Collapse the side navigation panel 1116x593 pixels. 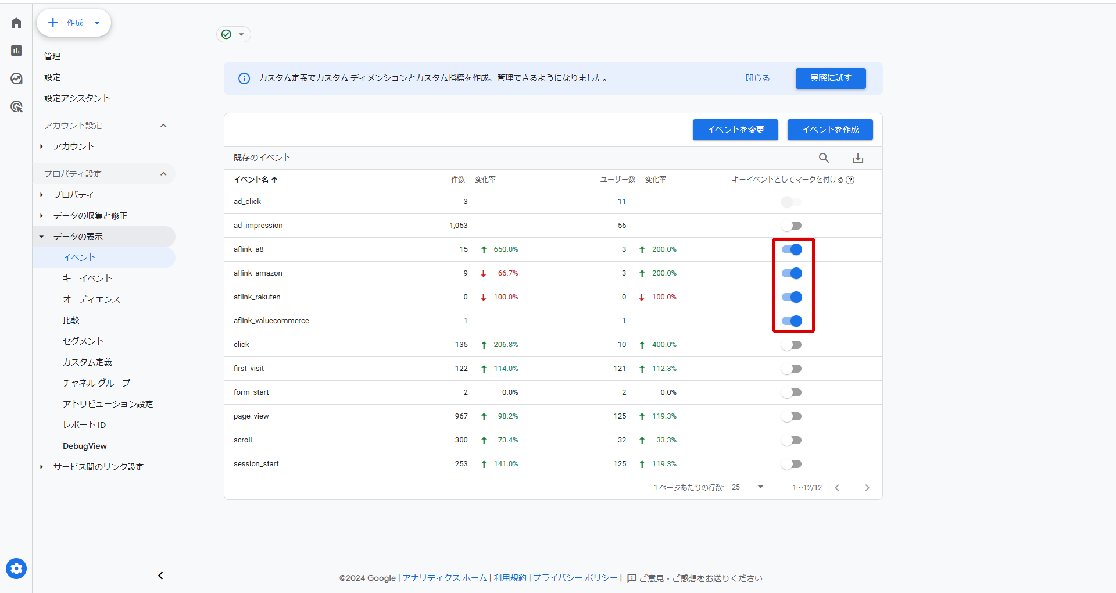coord(160,576)
